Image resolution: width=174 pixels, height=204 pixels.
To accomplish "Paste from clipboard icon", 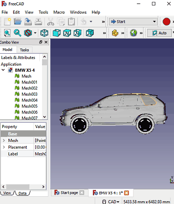I will click(72, 22).
